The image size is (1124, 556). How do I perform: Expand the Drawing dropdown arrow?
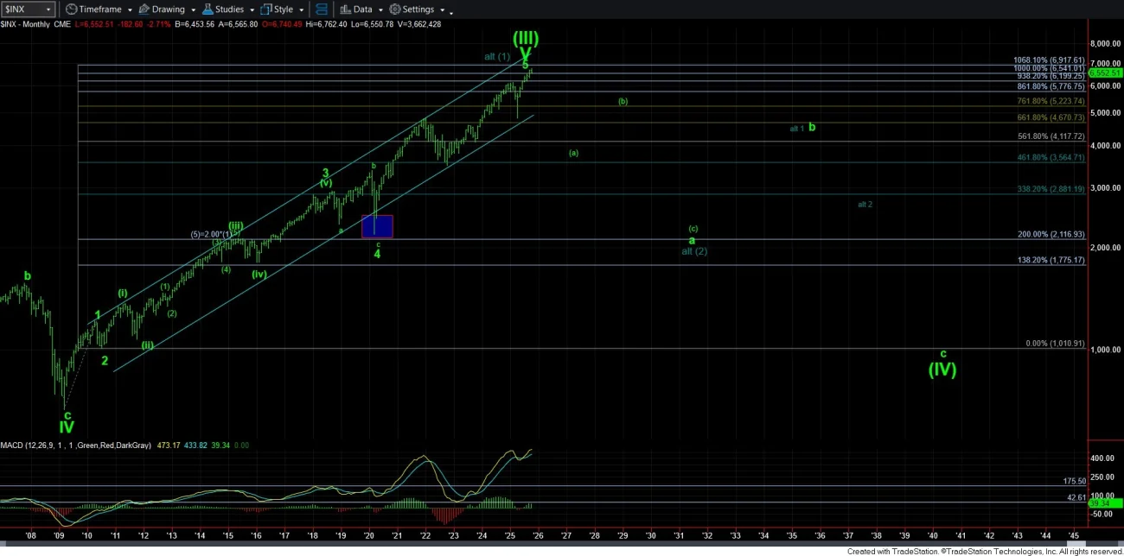[192, 10]
